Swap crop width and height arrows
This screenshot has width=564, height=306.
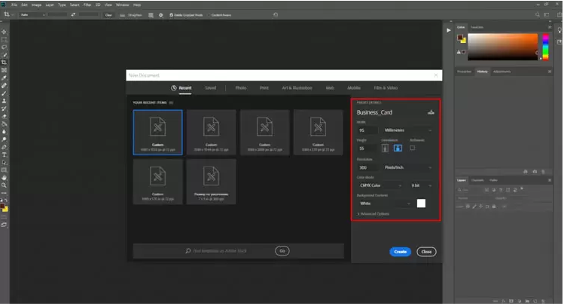(73, 15)
